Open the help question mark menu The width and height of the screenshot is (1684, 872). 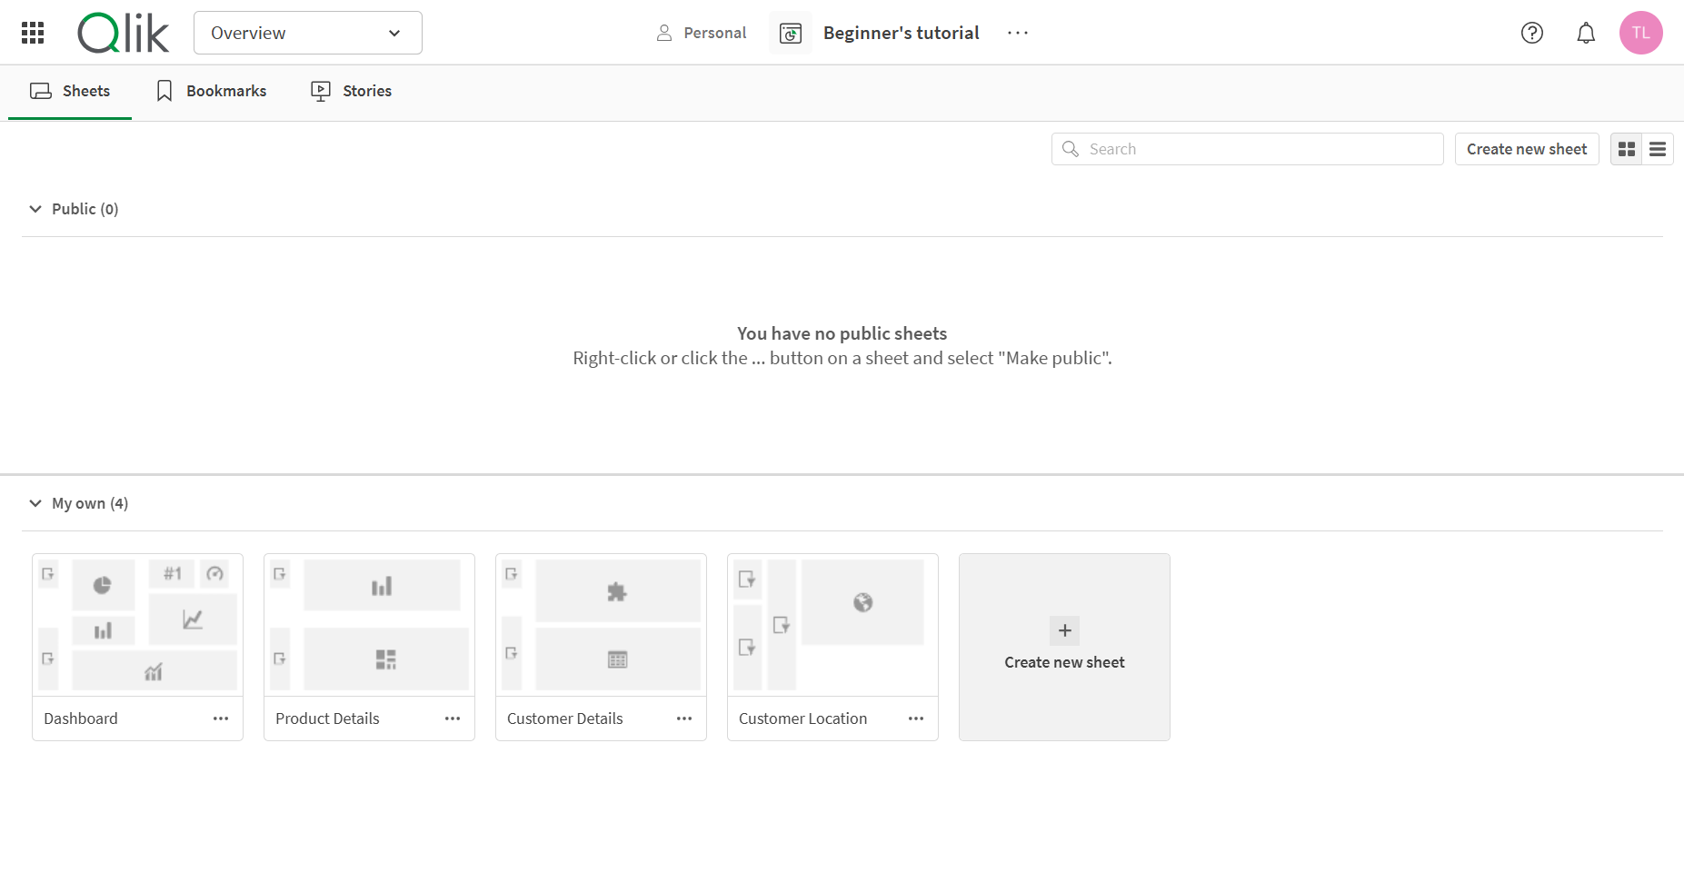1532,33
